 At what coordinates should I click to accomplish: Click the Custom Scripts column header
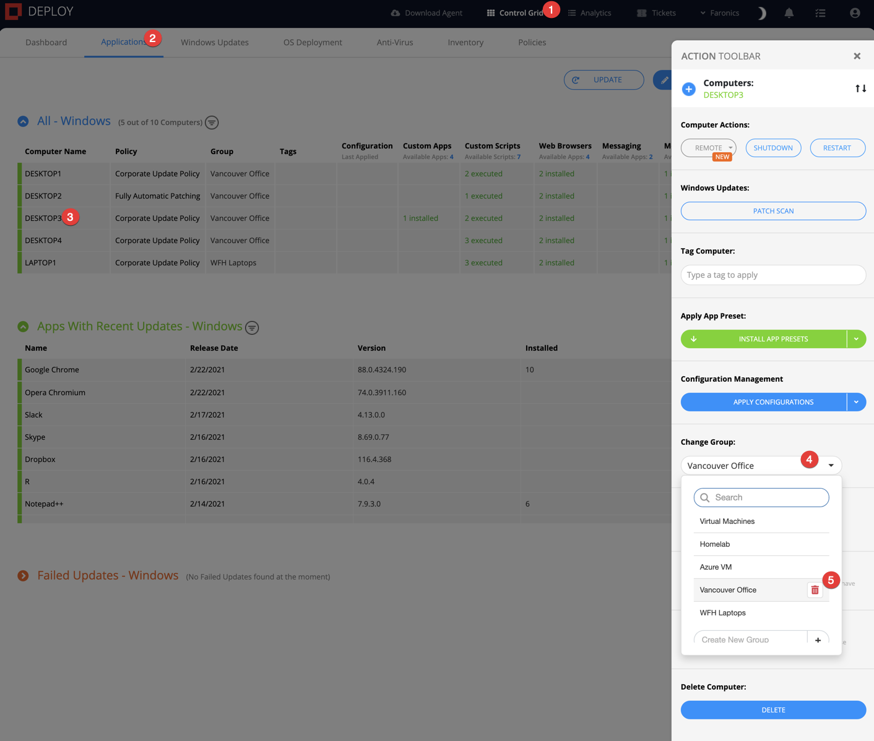click(492, 146)
